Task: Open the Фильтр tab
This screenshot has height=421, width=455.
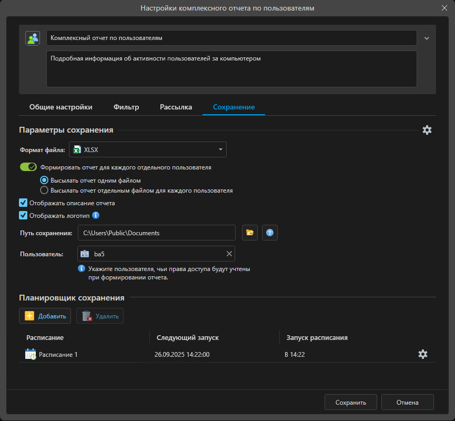Action: tap(126, 107)
